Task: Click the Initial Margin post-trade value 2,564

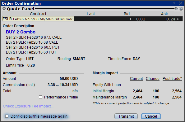Action: coord(177,91)
